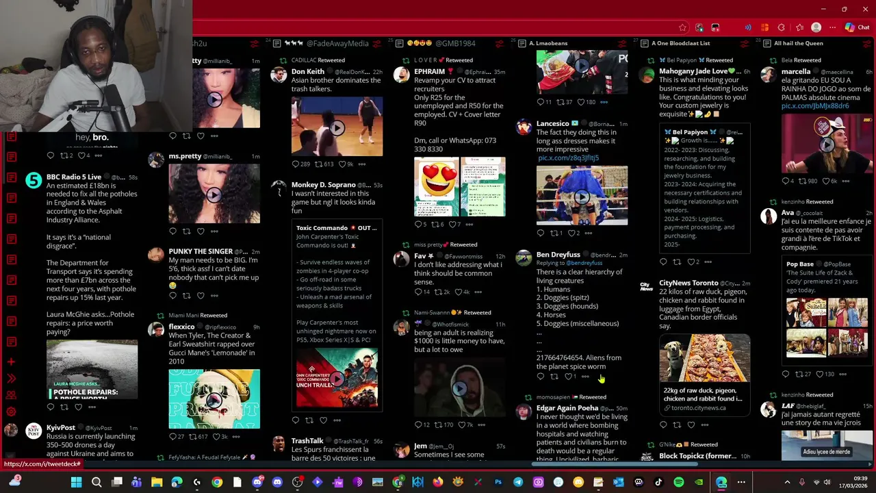876x493 pixels.
Task: Open more options on marcella's tweet
Action: tap(846, 181)
